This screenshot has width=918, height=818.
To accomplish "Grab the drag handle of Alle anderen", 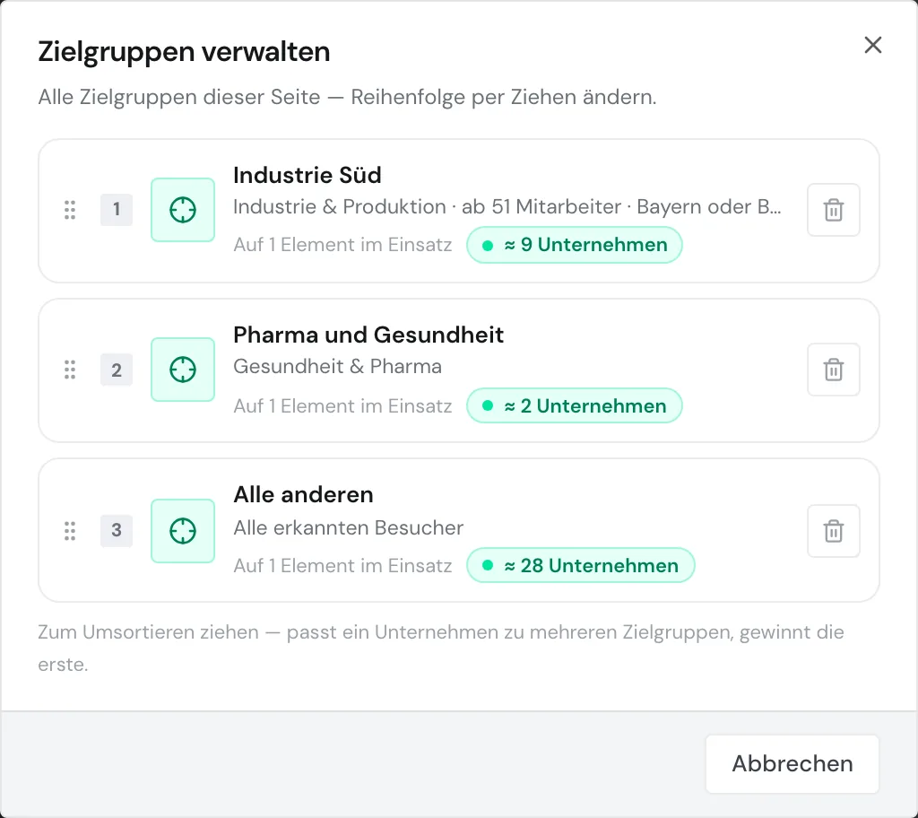I will 70,531.
